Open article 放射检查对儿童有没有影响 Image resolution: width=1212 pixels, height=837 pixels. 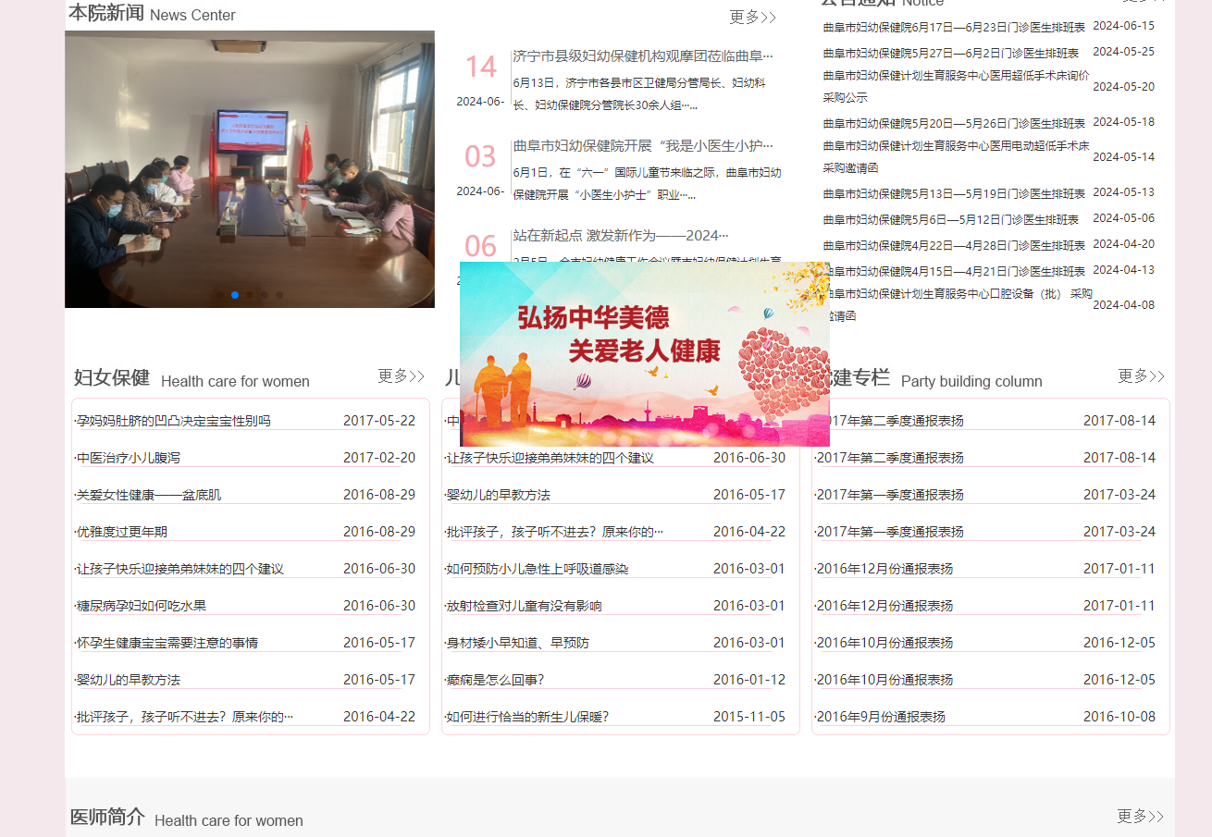524,606
